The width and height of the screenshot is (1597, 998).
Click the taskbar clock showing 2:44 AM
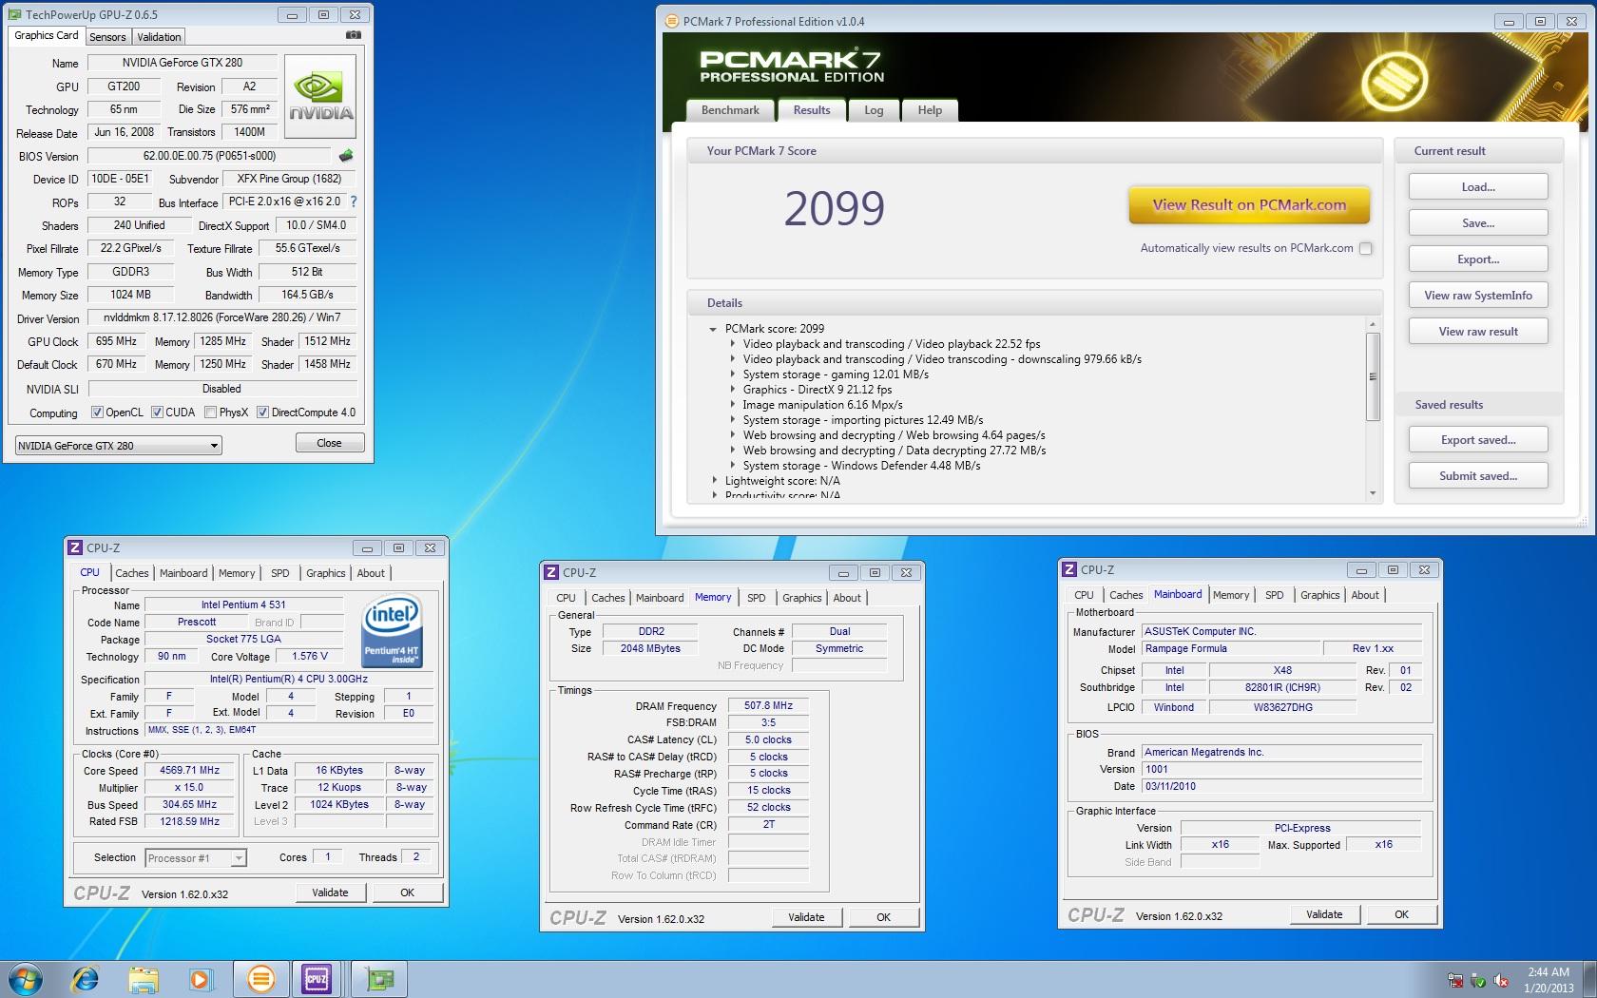pyautogui.click(x=1549, y=980)
